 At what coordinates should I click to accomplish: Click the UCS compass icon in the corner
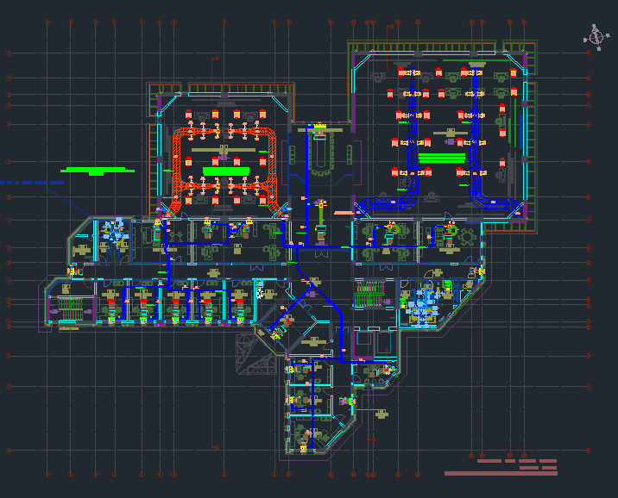(595, 37)
